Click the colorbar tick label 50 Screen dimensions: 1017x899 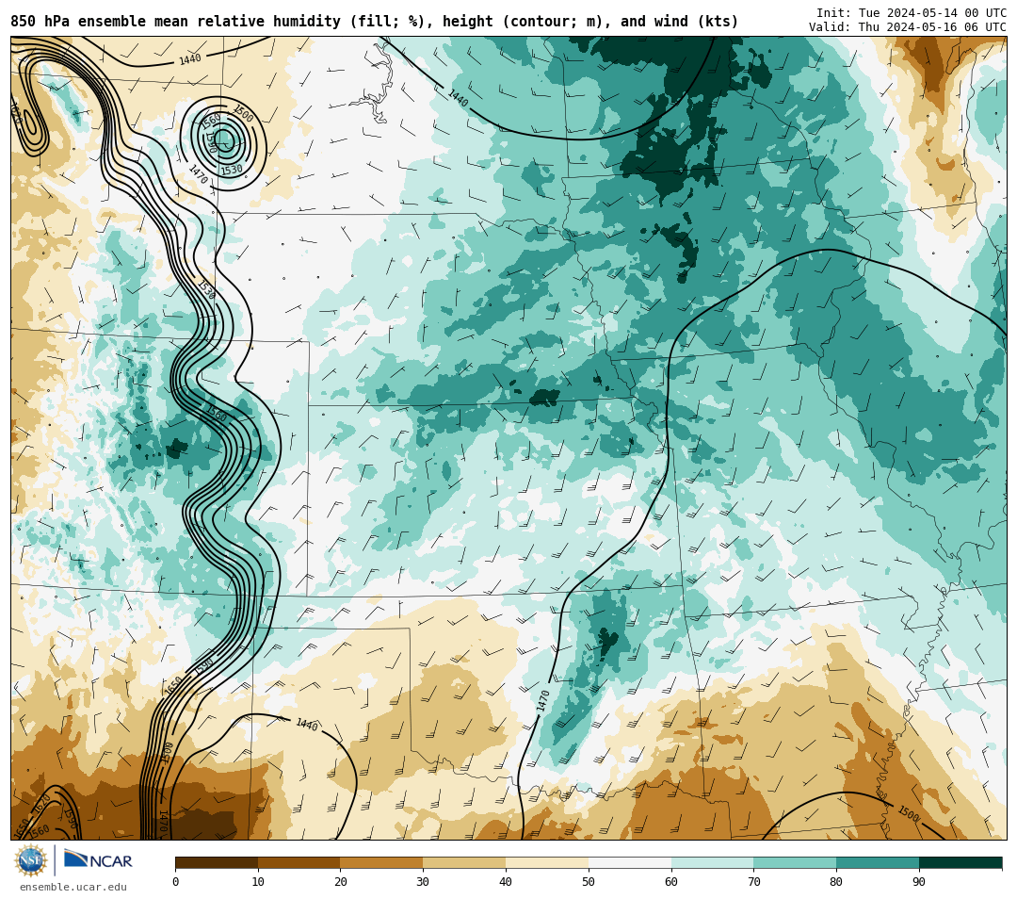point(589,881)
